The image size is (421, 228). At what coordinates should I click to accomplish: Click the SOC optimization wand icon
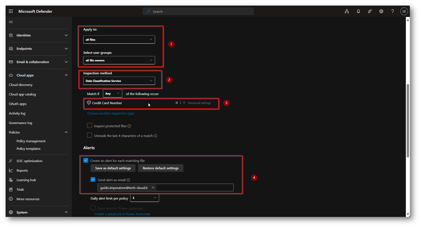point(11,161)
